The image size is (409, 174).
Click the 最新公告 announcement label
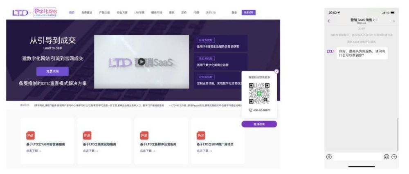tap(25, 105)
